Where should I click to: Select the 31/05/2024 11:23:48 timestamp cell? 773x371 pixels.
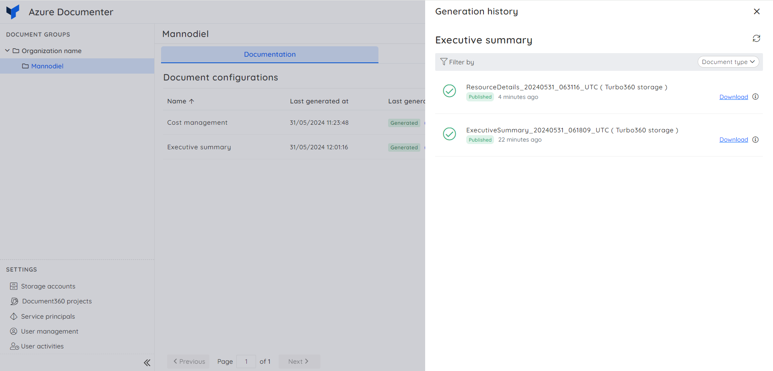coord(319,123)
